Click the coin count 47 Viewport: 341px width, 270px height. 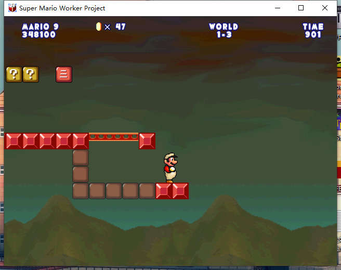[x=121, y=27]
